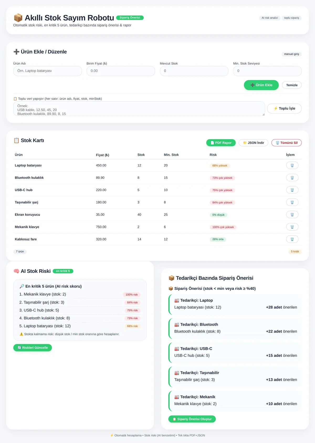
Task: Select Taşınabilir şarj in critical list
Action: (x=80, y=302)
